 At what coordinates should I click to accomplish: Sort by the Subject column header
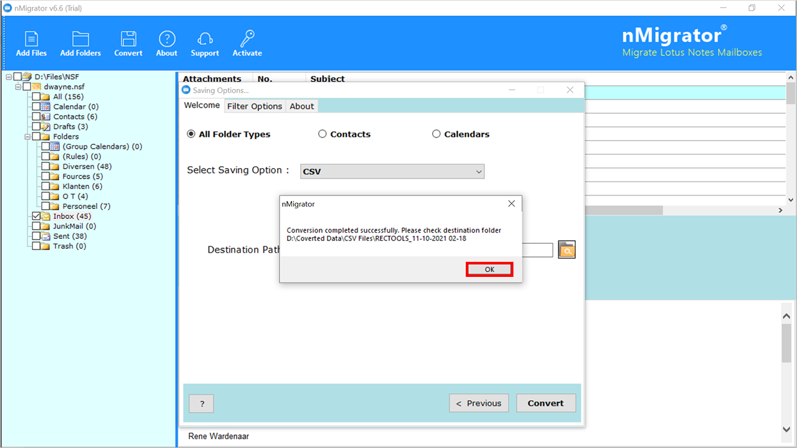328,79
